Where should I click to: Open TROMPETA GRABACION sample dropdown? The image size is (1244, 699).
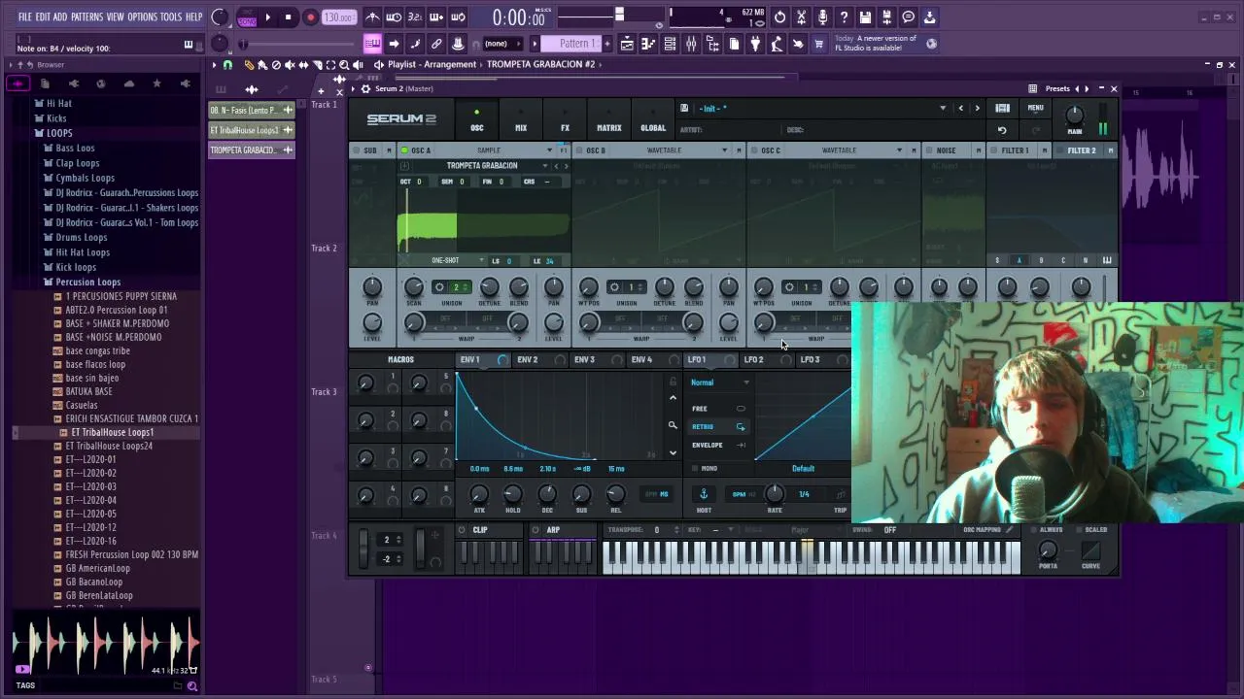coord(544,166)
